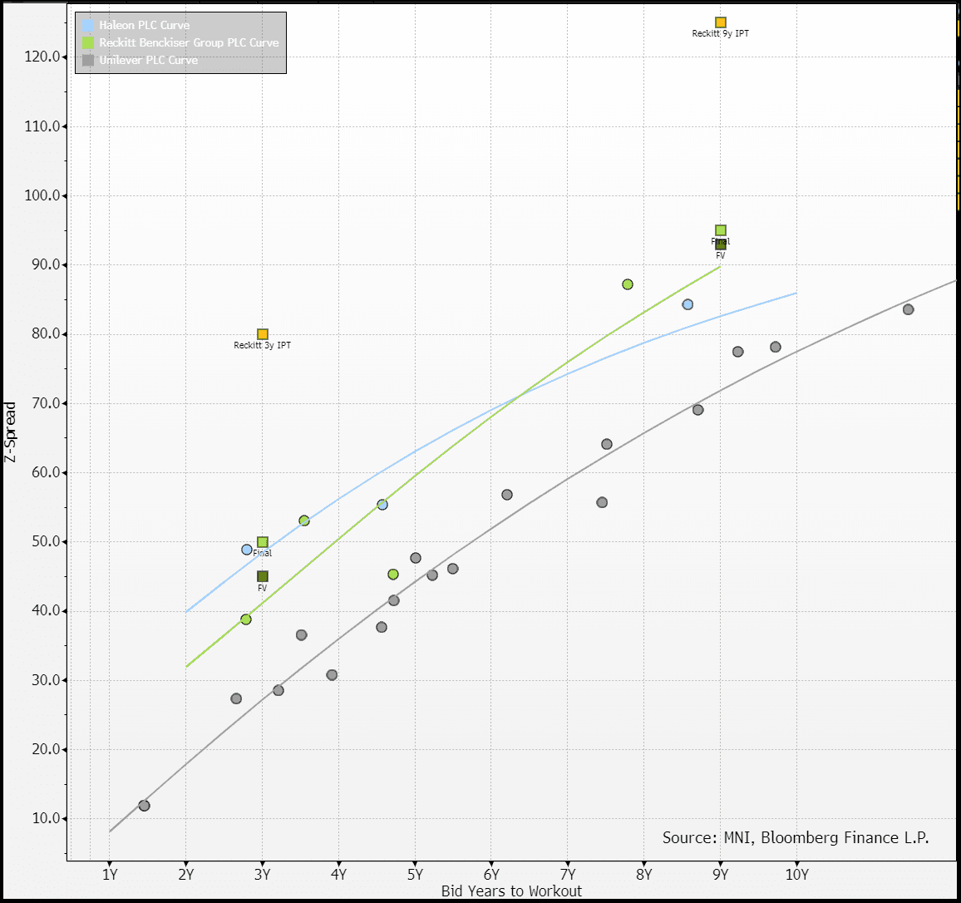Select the 'Reckitt Benckiser Group PLC Curve' legend label

coord(189,42)
